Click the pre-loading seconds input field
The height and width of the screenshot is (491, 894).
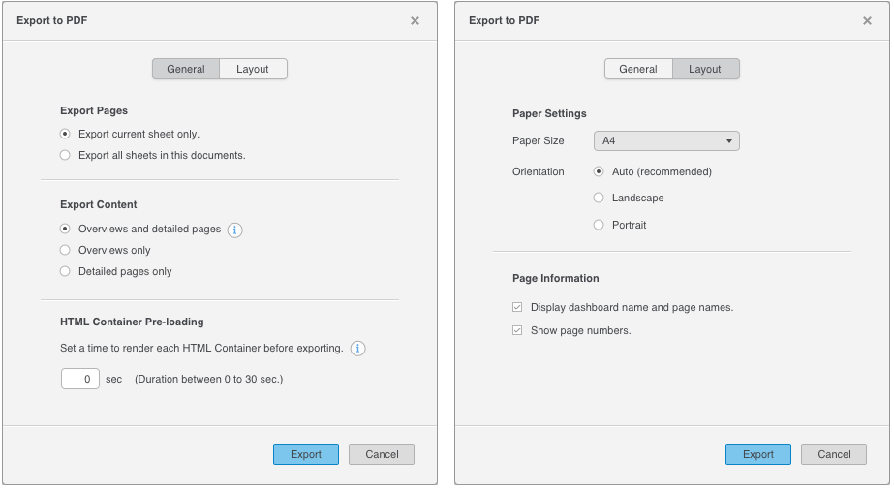coord(80,379)
